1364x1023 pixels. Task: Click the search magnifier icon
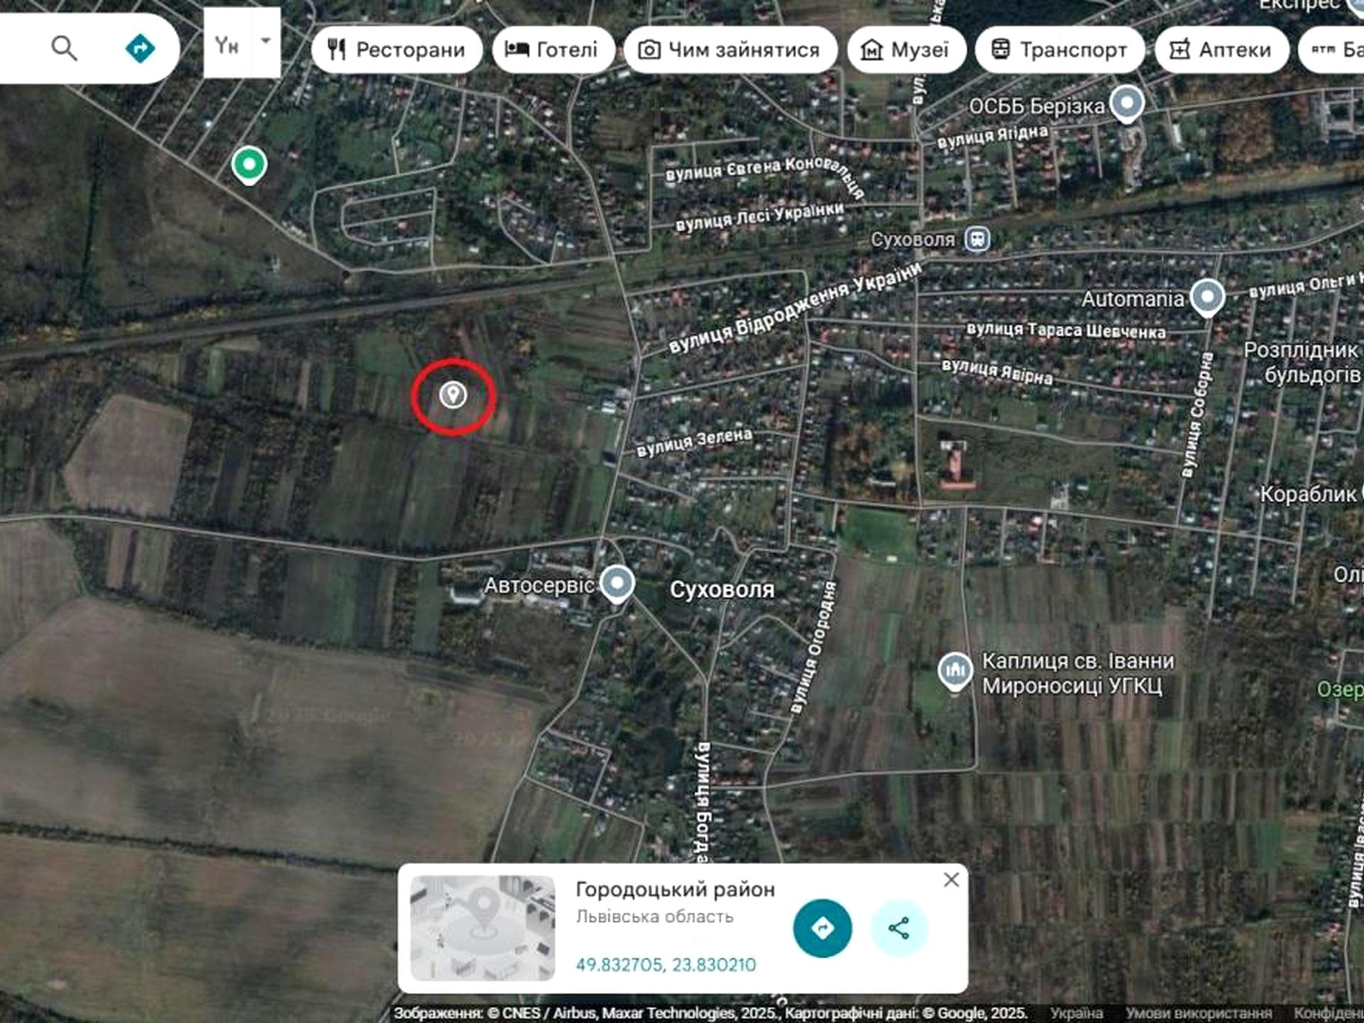point(64,48)
